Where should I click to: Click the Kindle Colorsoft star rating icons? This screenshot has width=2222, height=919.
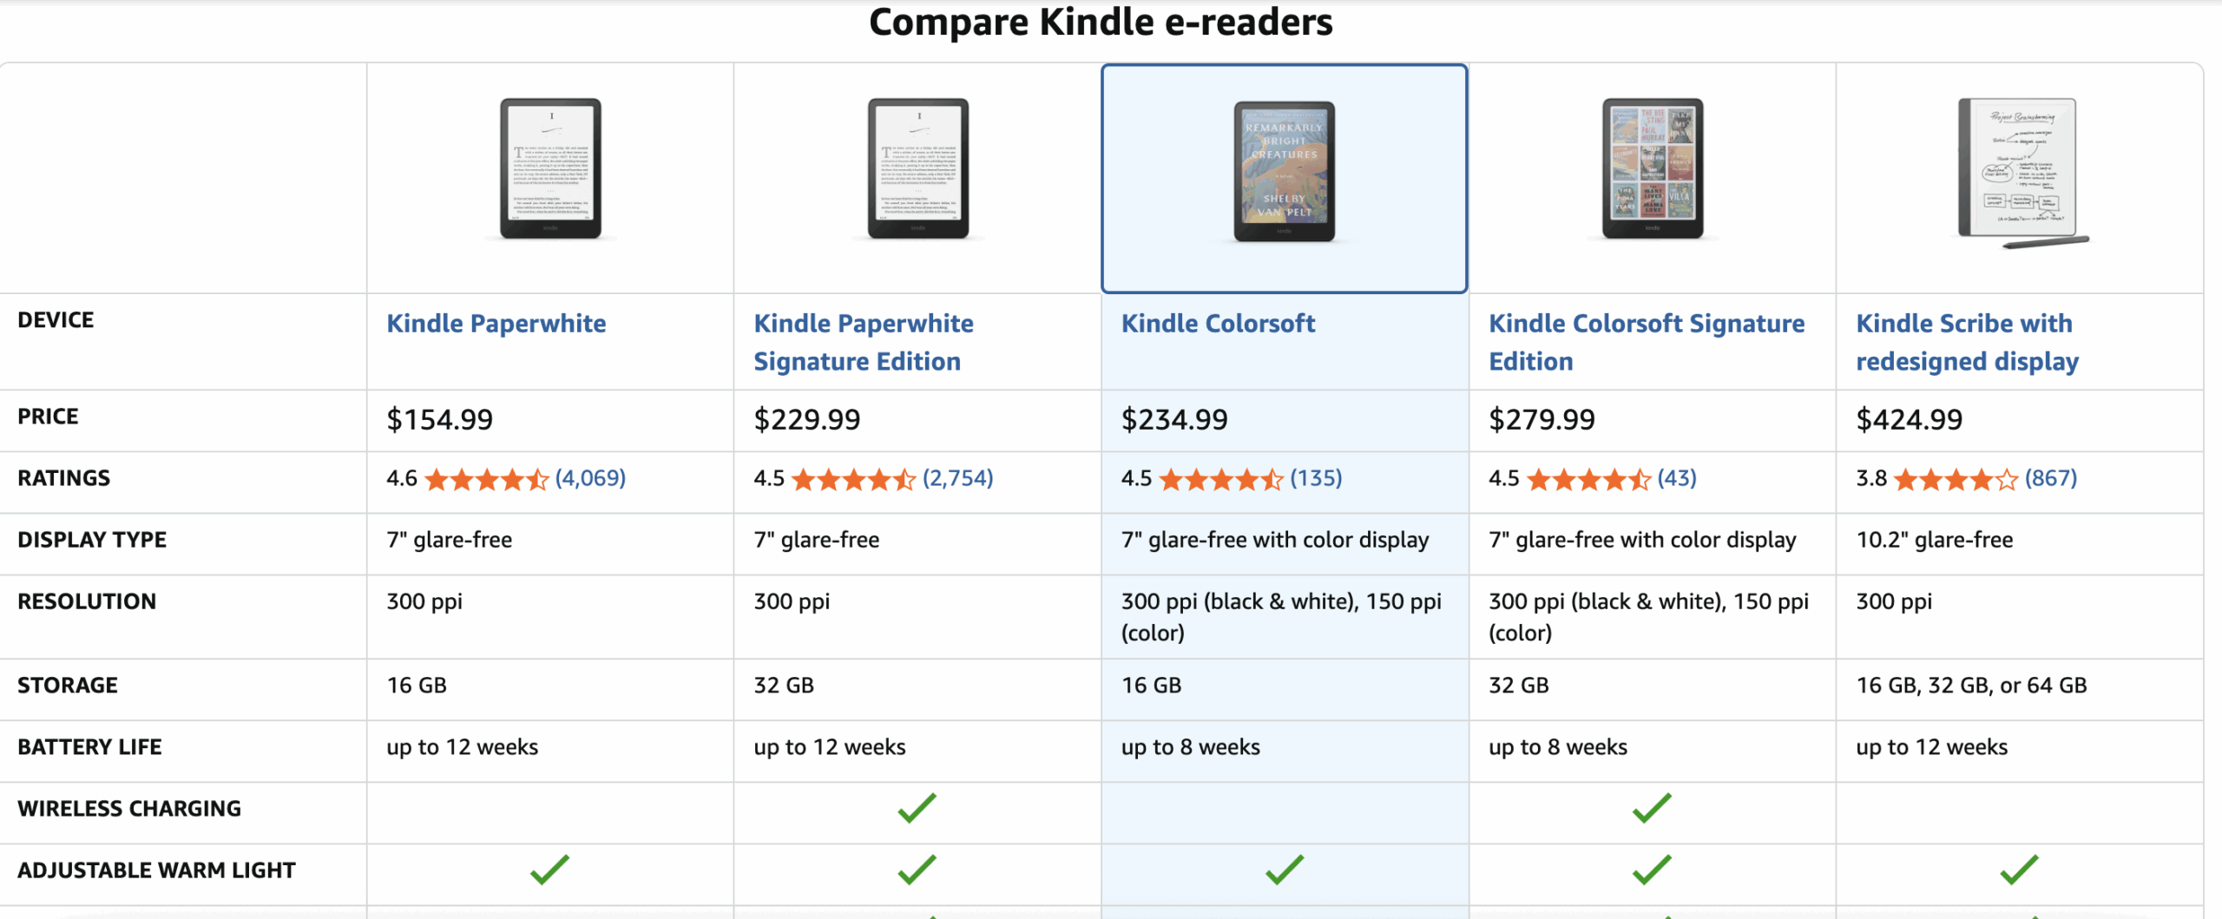pos(1221,479)
